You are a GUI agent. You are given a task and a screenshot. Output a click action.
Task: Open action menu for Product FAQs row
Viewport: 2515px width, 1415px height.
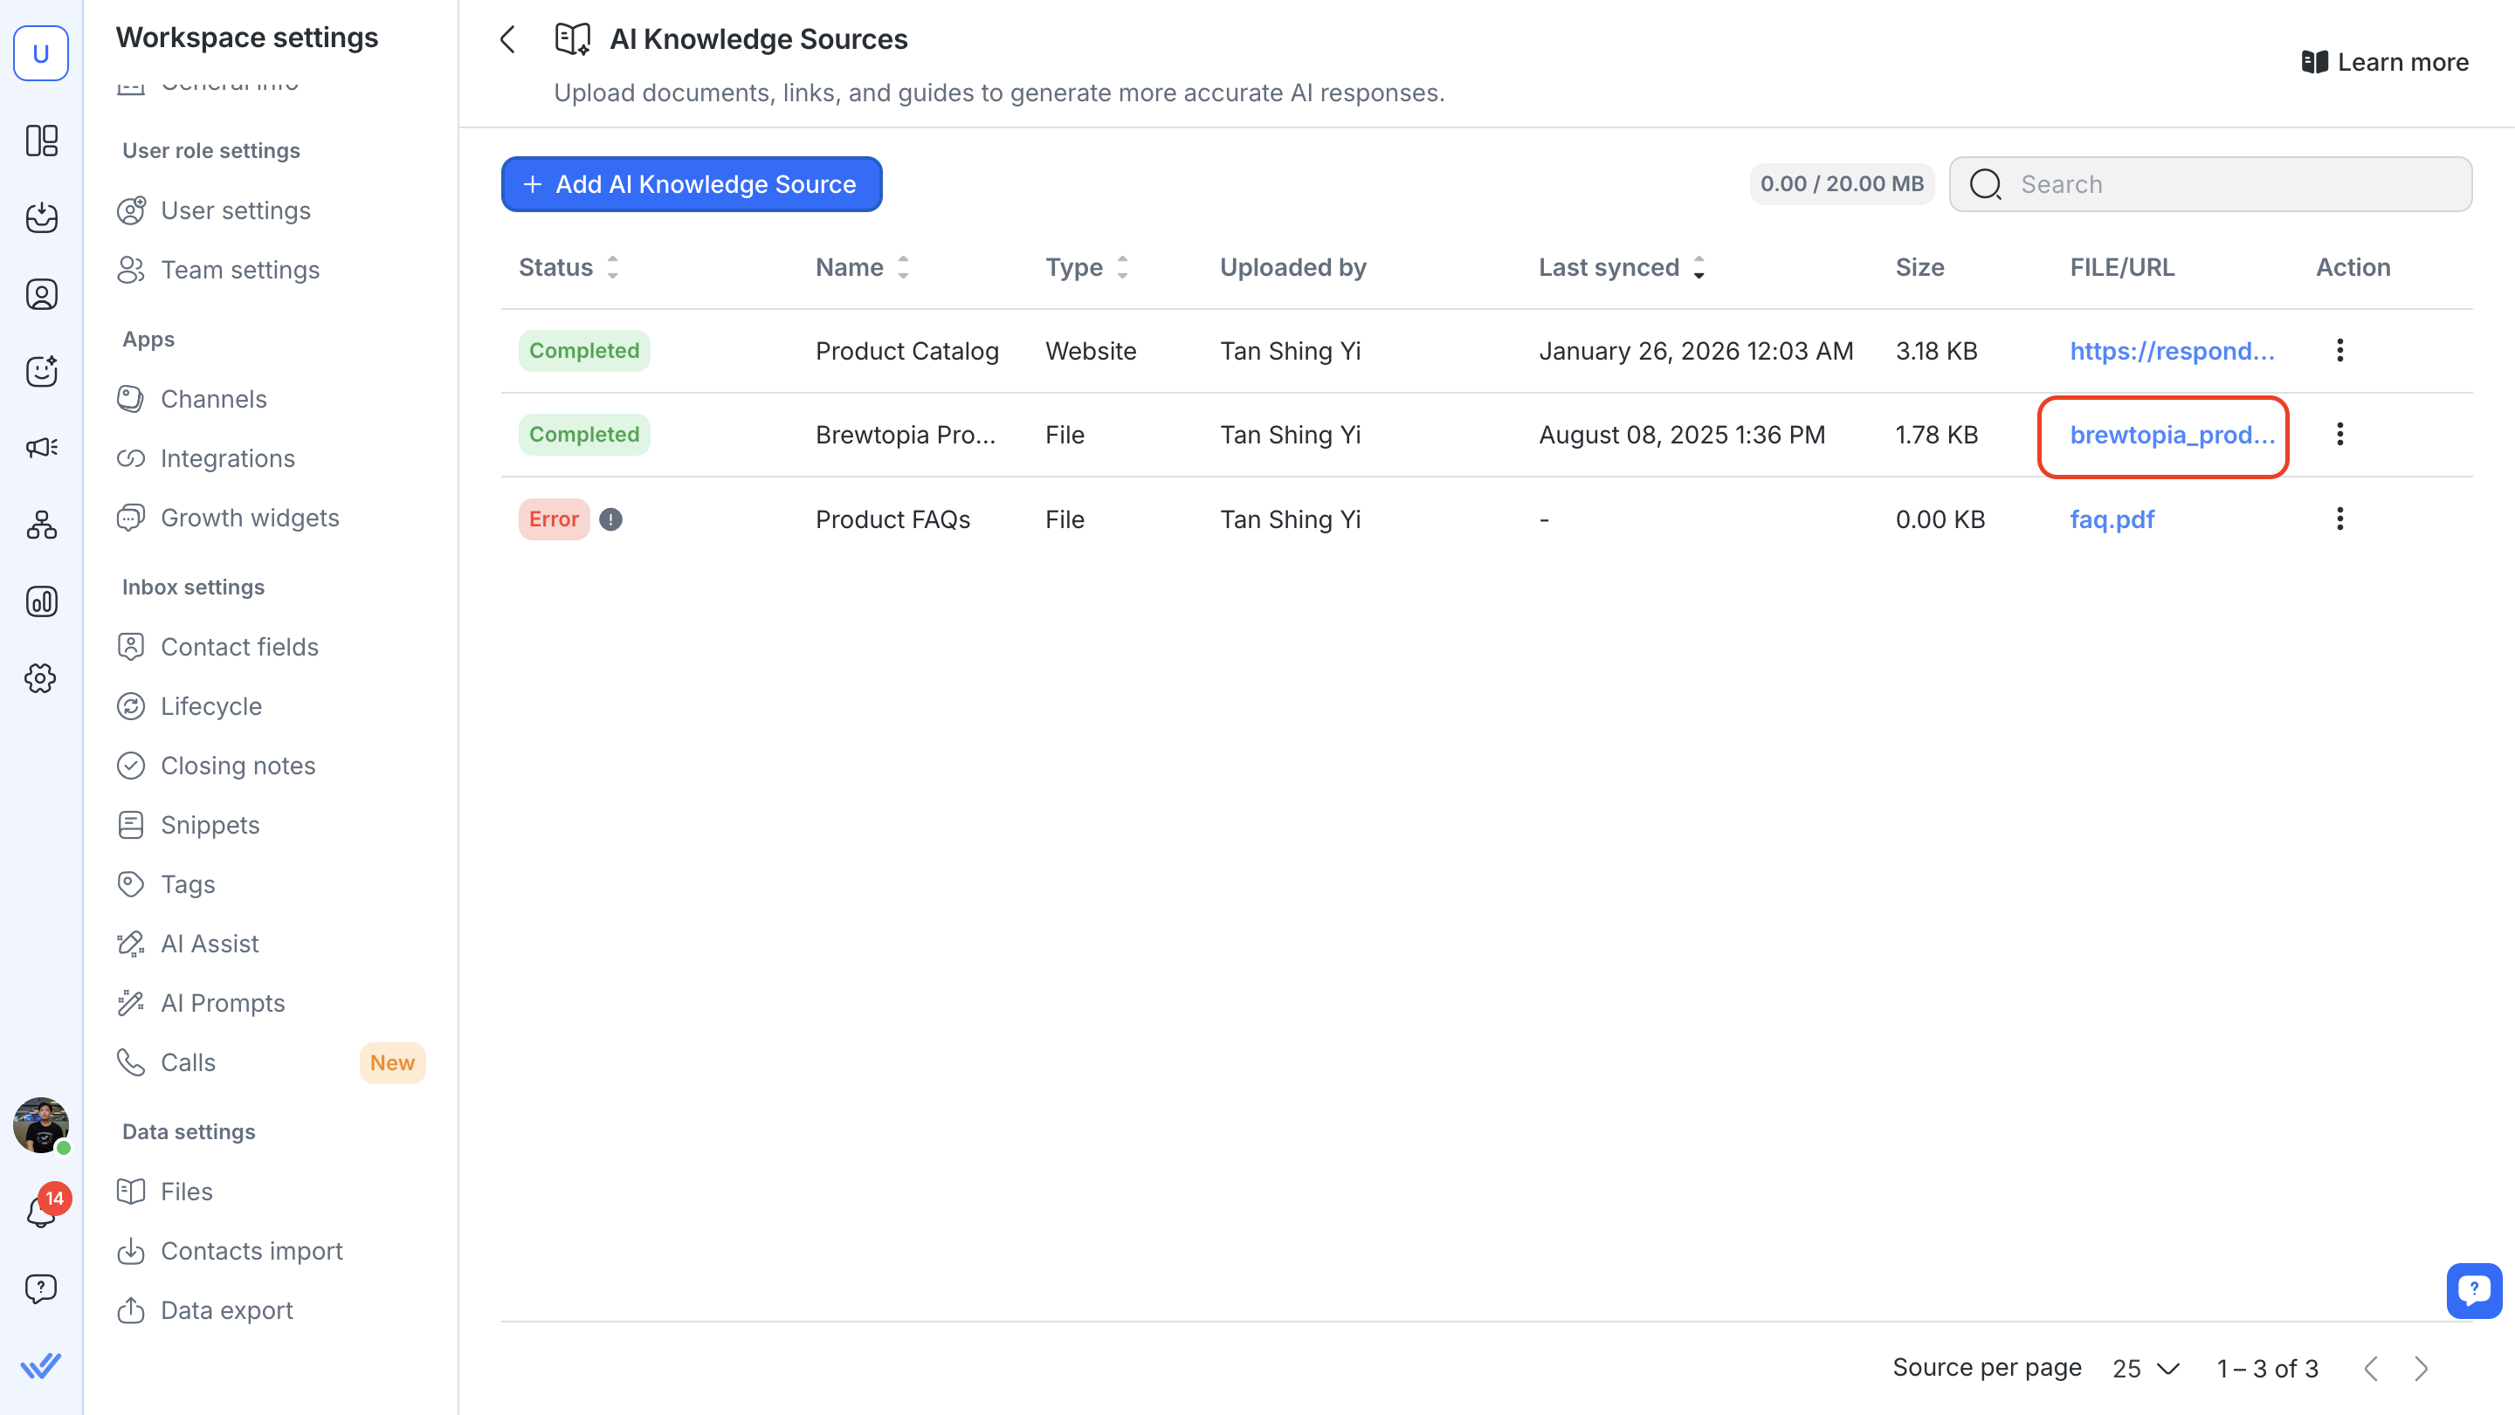2339,519
